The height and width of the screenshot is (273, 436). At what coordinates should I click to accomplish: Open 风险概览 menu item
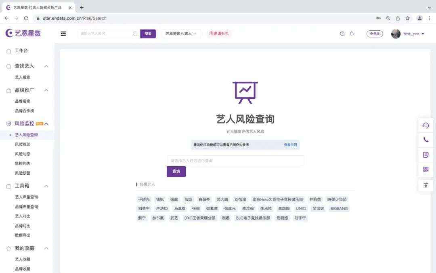tap(23, 144)
